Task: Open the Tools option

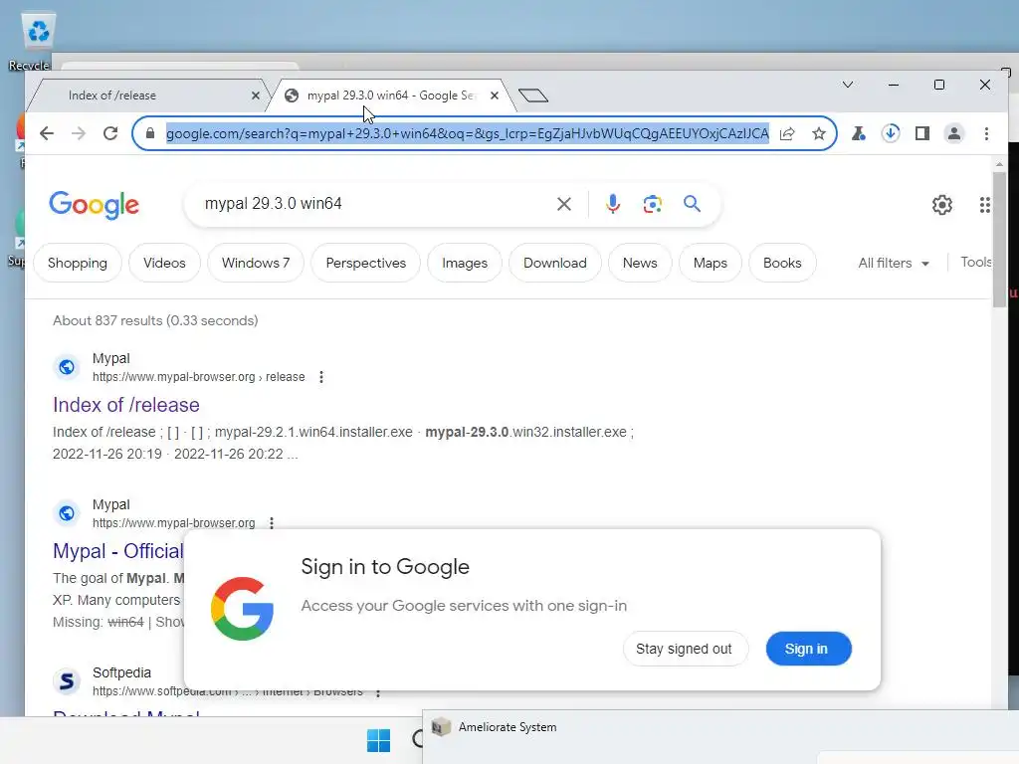Action: coord(975,262)
